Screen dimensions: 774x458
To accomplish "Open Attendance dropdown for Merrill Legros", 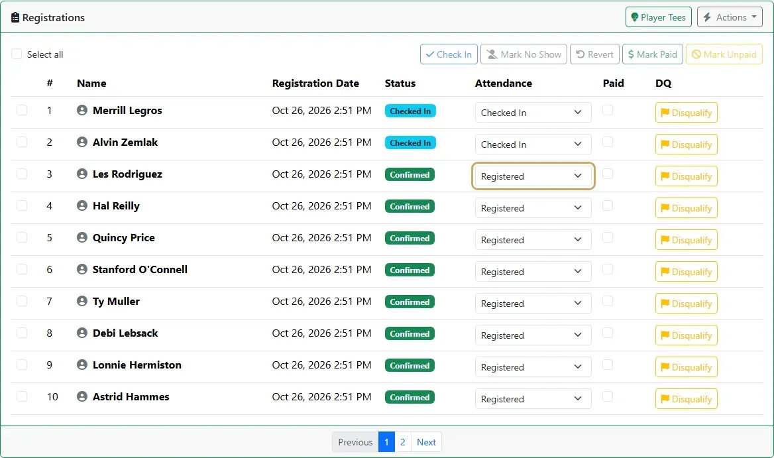I will pyautogui.click(x=533, y=113).
